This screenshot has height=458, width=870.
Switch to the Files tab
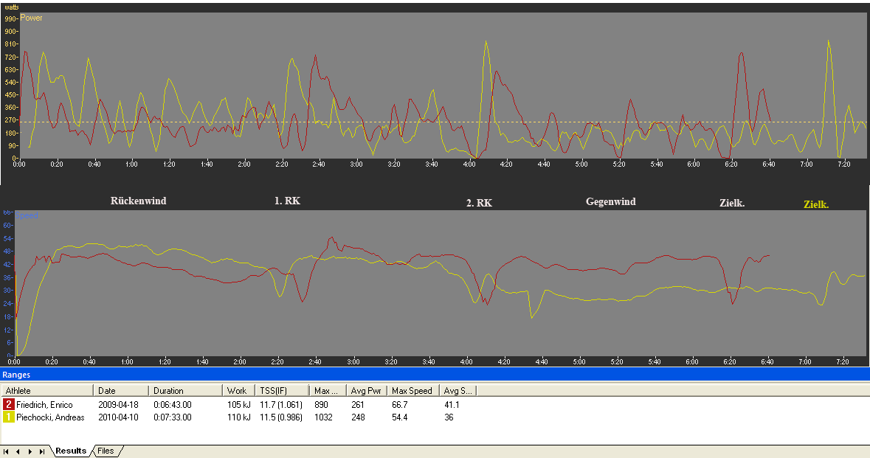(x=106, y=451)
